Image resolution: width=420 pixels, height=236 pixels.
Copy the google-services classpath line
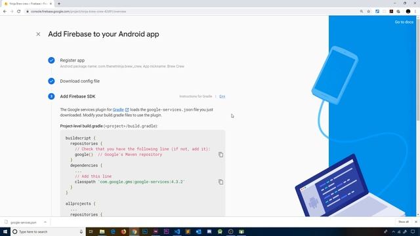pos(220,182)
